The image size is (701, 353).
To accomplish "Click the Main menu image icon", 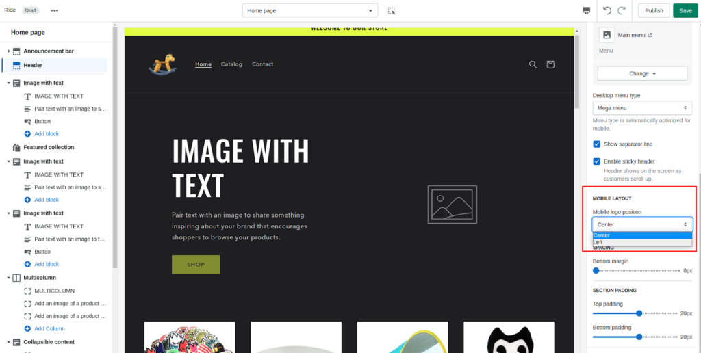I will pos(607,35).
